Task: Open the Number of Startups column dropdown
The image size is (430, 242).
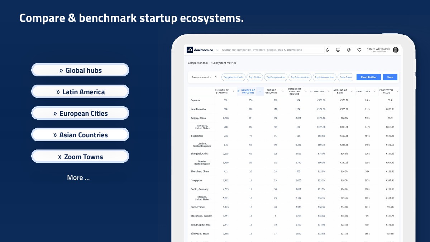Action: click(x=233, y=91)
